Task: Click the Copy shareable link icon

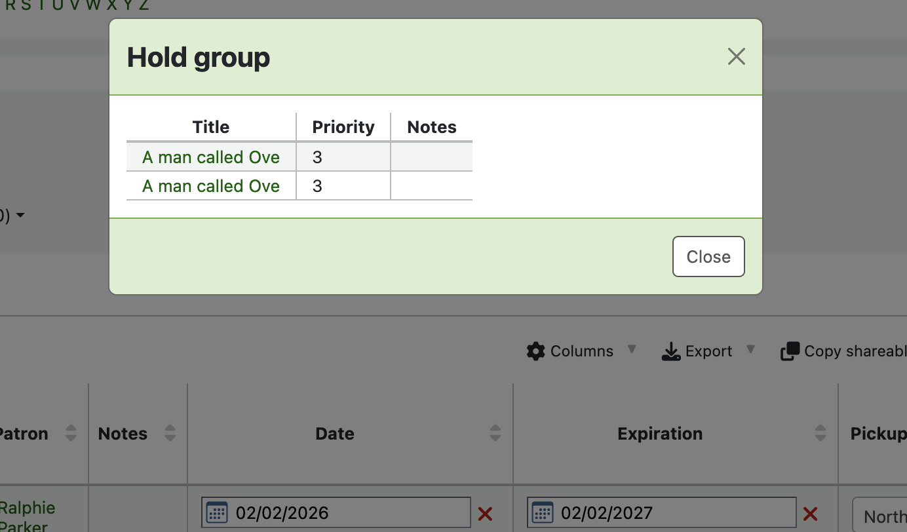Action: point(790,351)
